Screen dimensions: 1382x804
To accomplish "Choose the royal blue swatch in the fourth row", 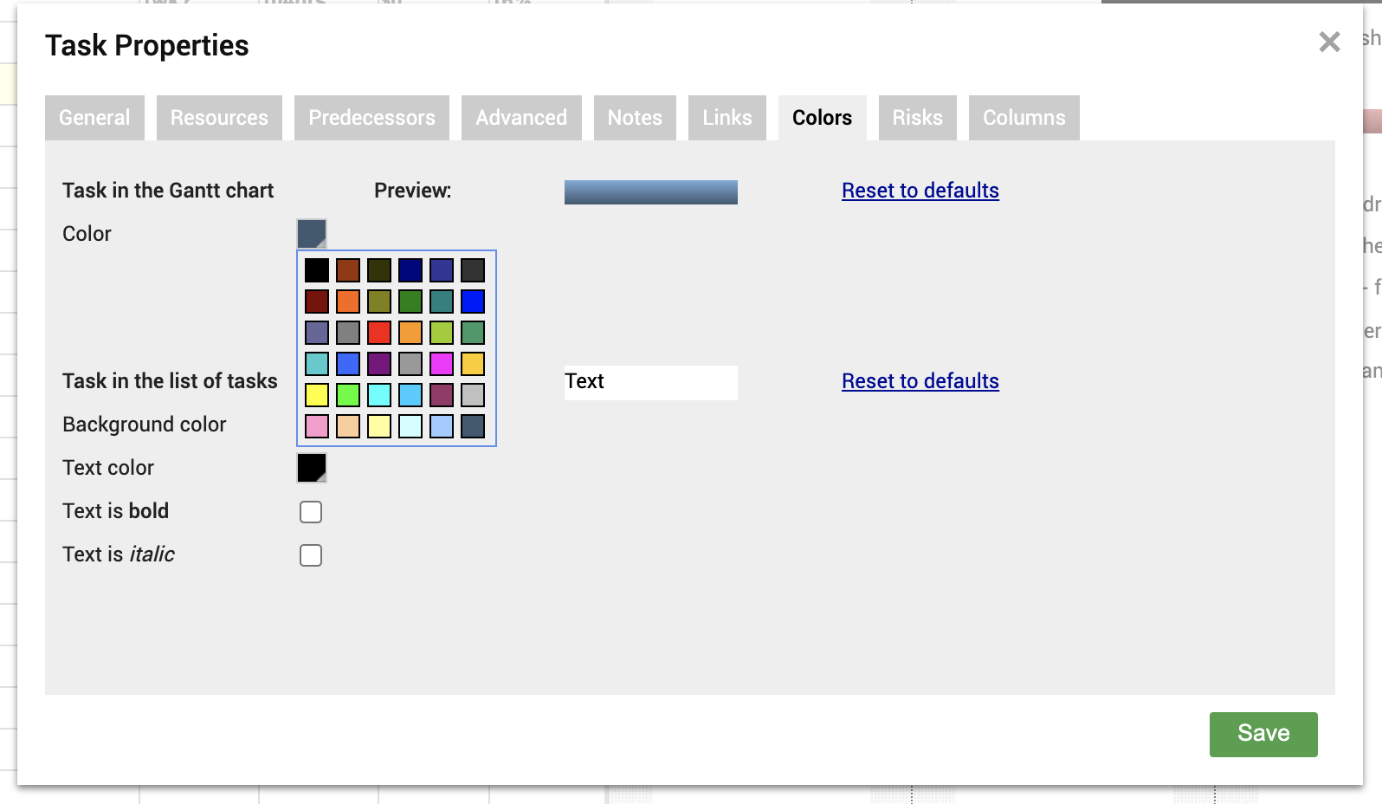I will 348,364.
